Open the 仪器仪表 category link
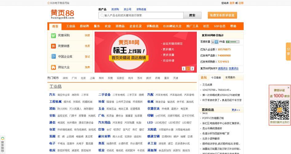 (153, 108)
